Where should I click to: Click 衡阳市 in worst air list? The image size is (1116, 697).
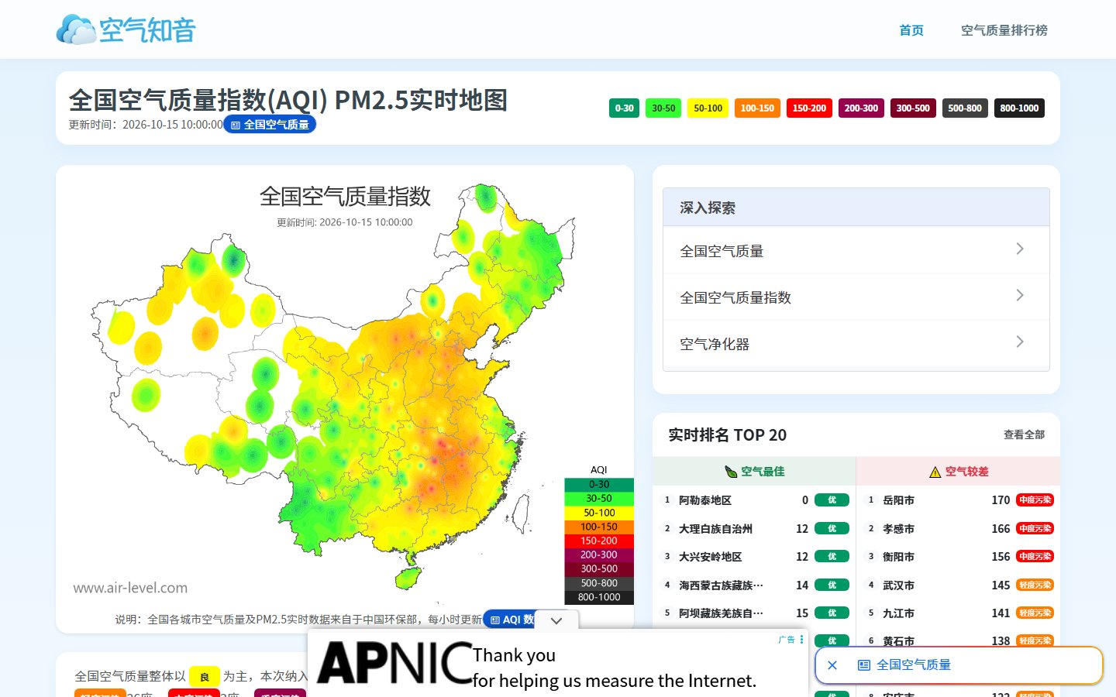coord(899,557)
